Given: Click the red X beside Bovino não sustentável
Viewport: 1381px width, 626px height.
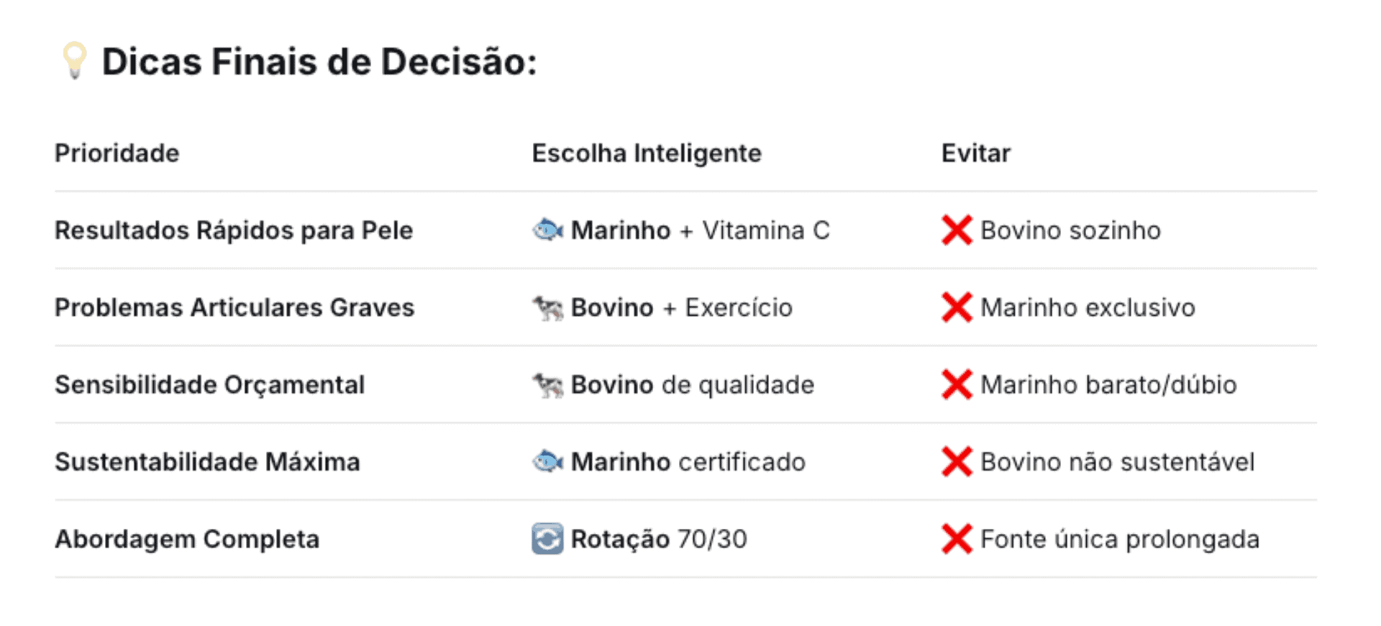Looking at the screenshot, I should pyautogui.click(x=957, y=462).
